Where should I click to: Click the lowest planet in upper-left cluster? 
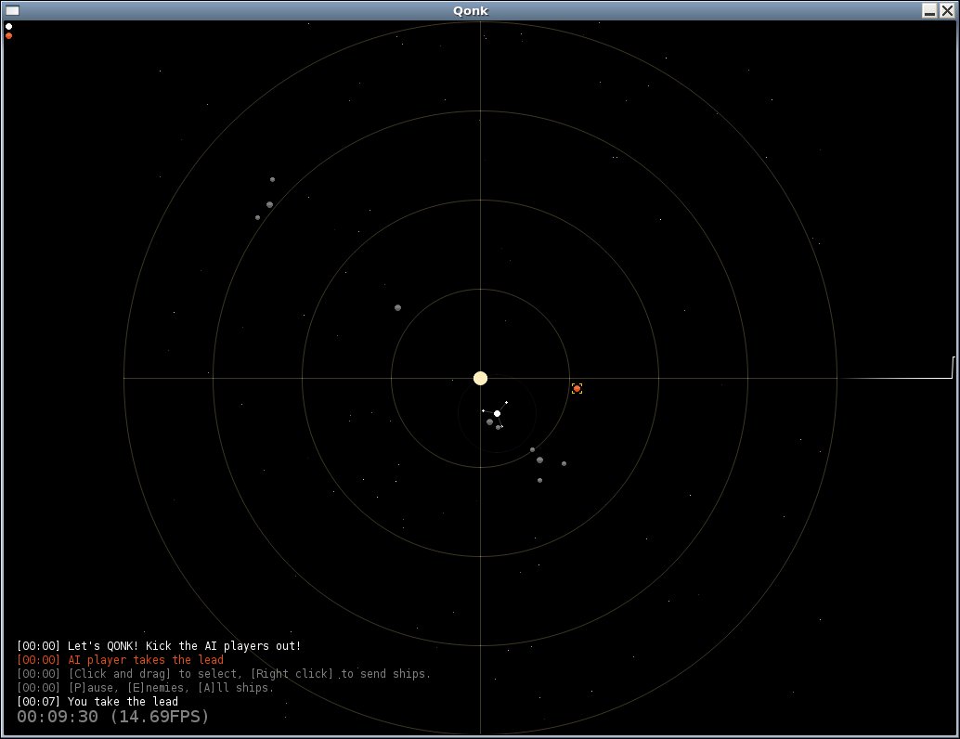[257, 217]
